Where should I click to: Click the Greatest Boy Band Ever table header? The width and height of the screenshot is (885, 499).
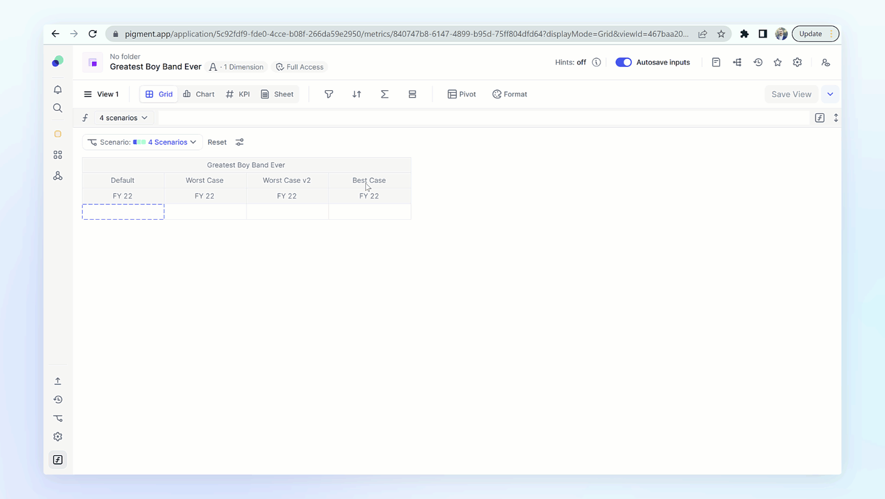tap(246, 165)
